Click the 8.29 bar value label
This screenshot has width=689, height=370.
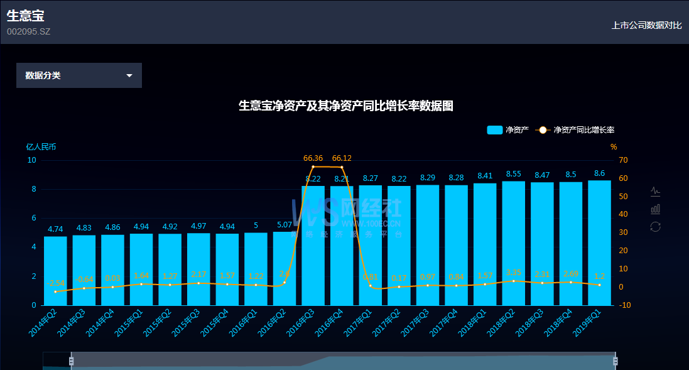tap(428, 178)
